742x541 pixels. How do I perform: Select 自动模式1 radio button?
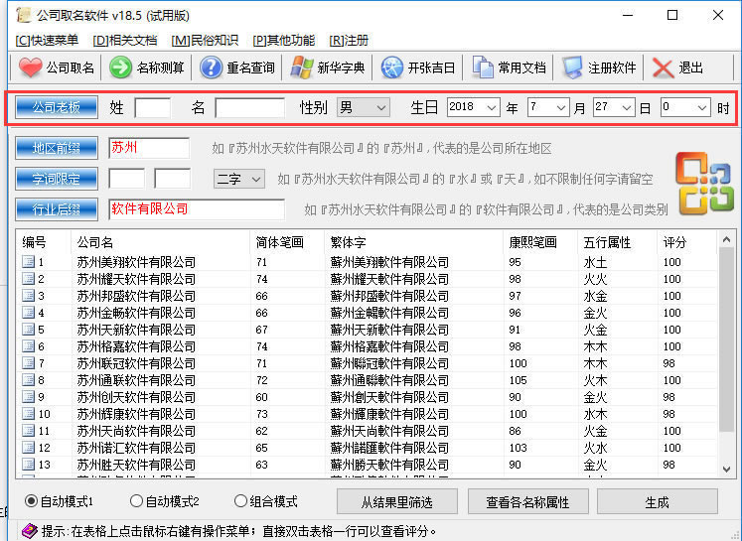pyautogui.click(x=31, y=501)
